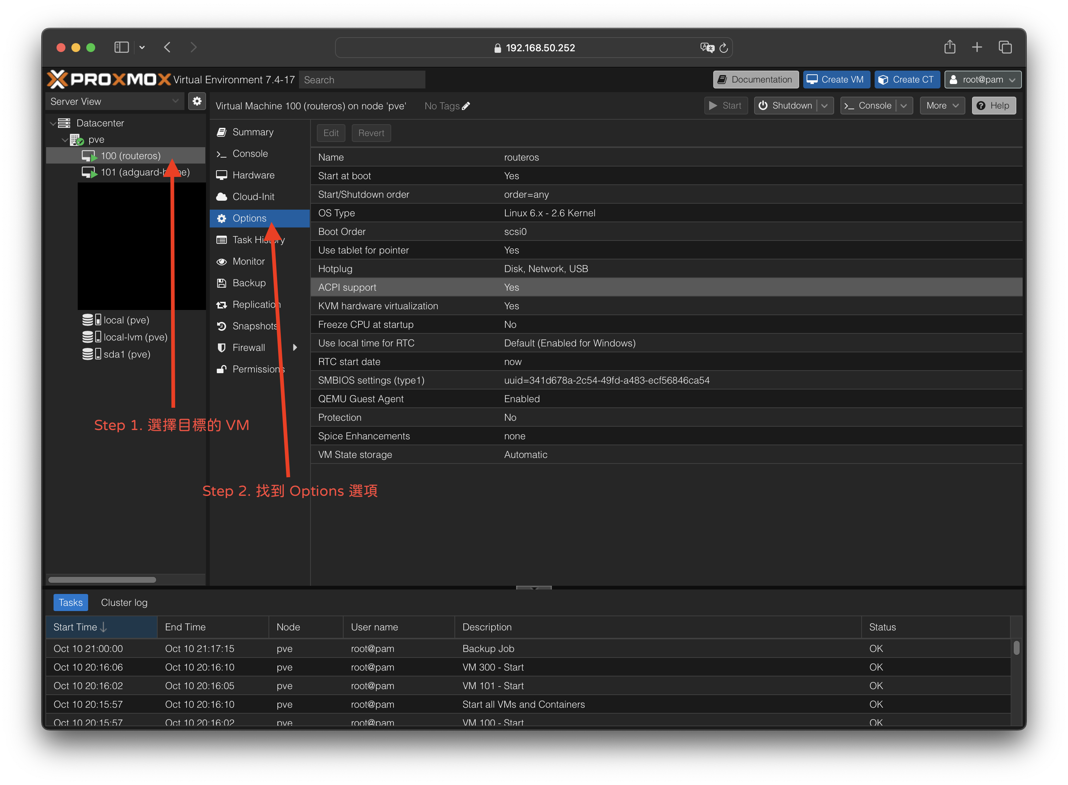
Task: Select the local-lvm (pve) storage
Action: (x=135, y=337)
